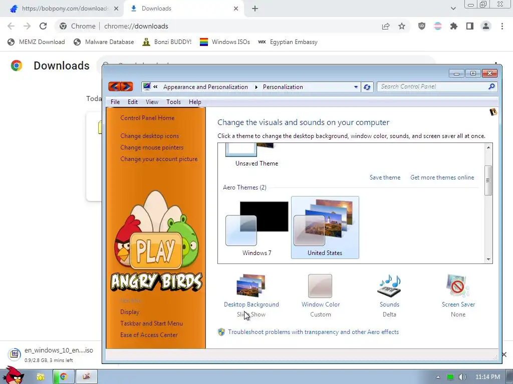Viewport: 513px width, 384px height.
Task: Bookmark this tab with the star icon
Action: (402, 26)
